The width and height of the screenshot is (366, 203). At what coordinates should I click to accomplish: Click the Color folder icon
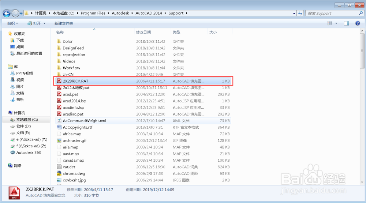click(59, 41)
